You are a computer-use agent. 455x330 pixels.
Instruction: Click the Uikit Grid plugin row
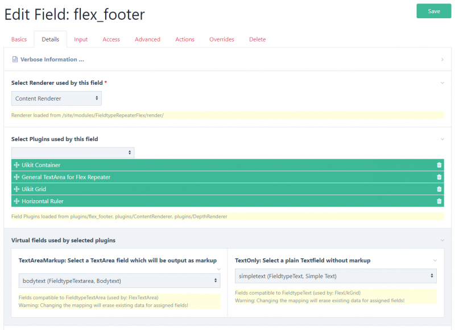227,189
